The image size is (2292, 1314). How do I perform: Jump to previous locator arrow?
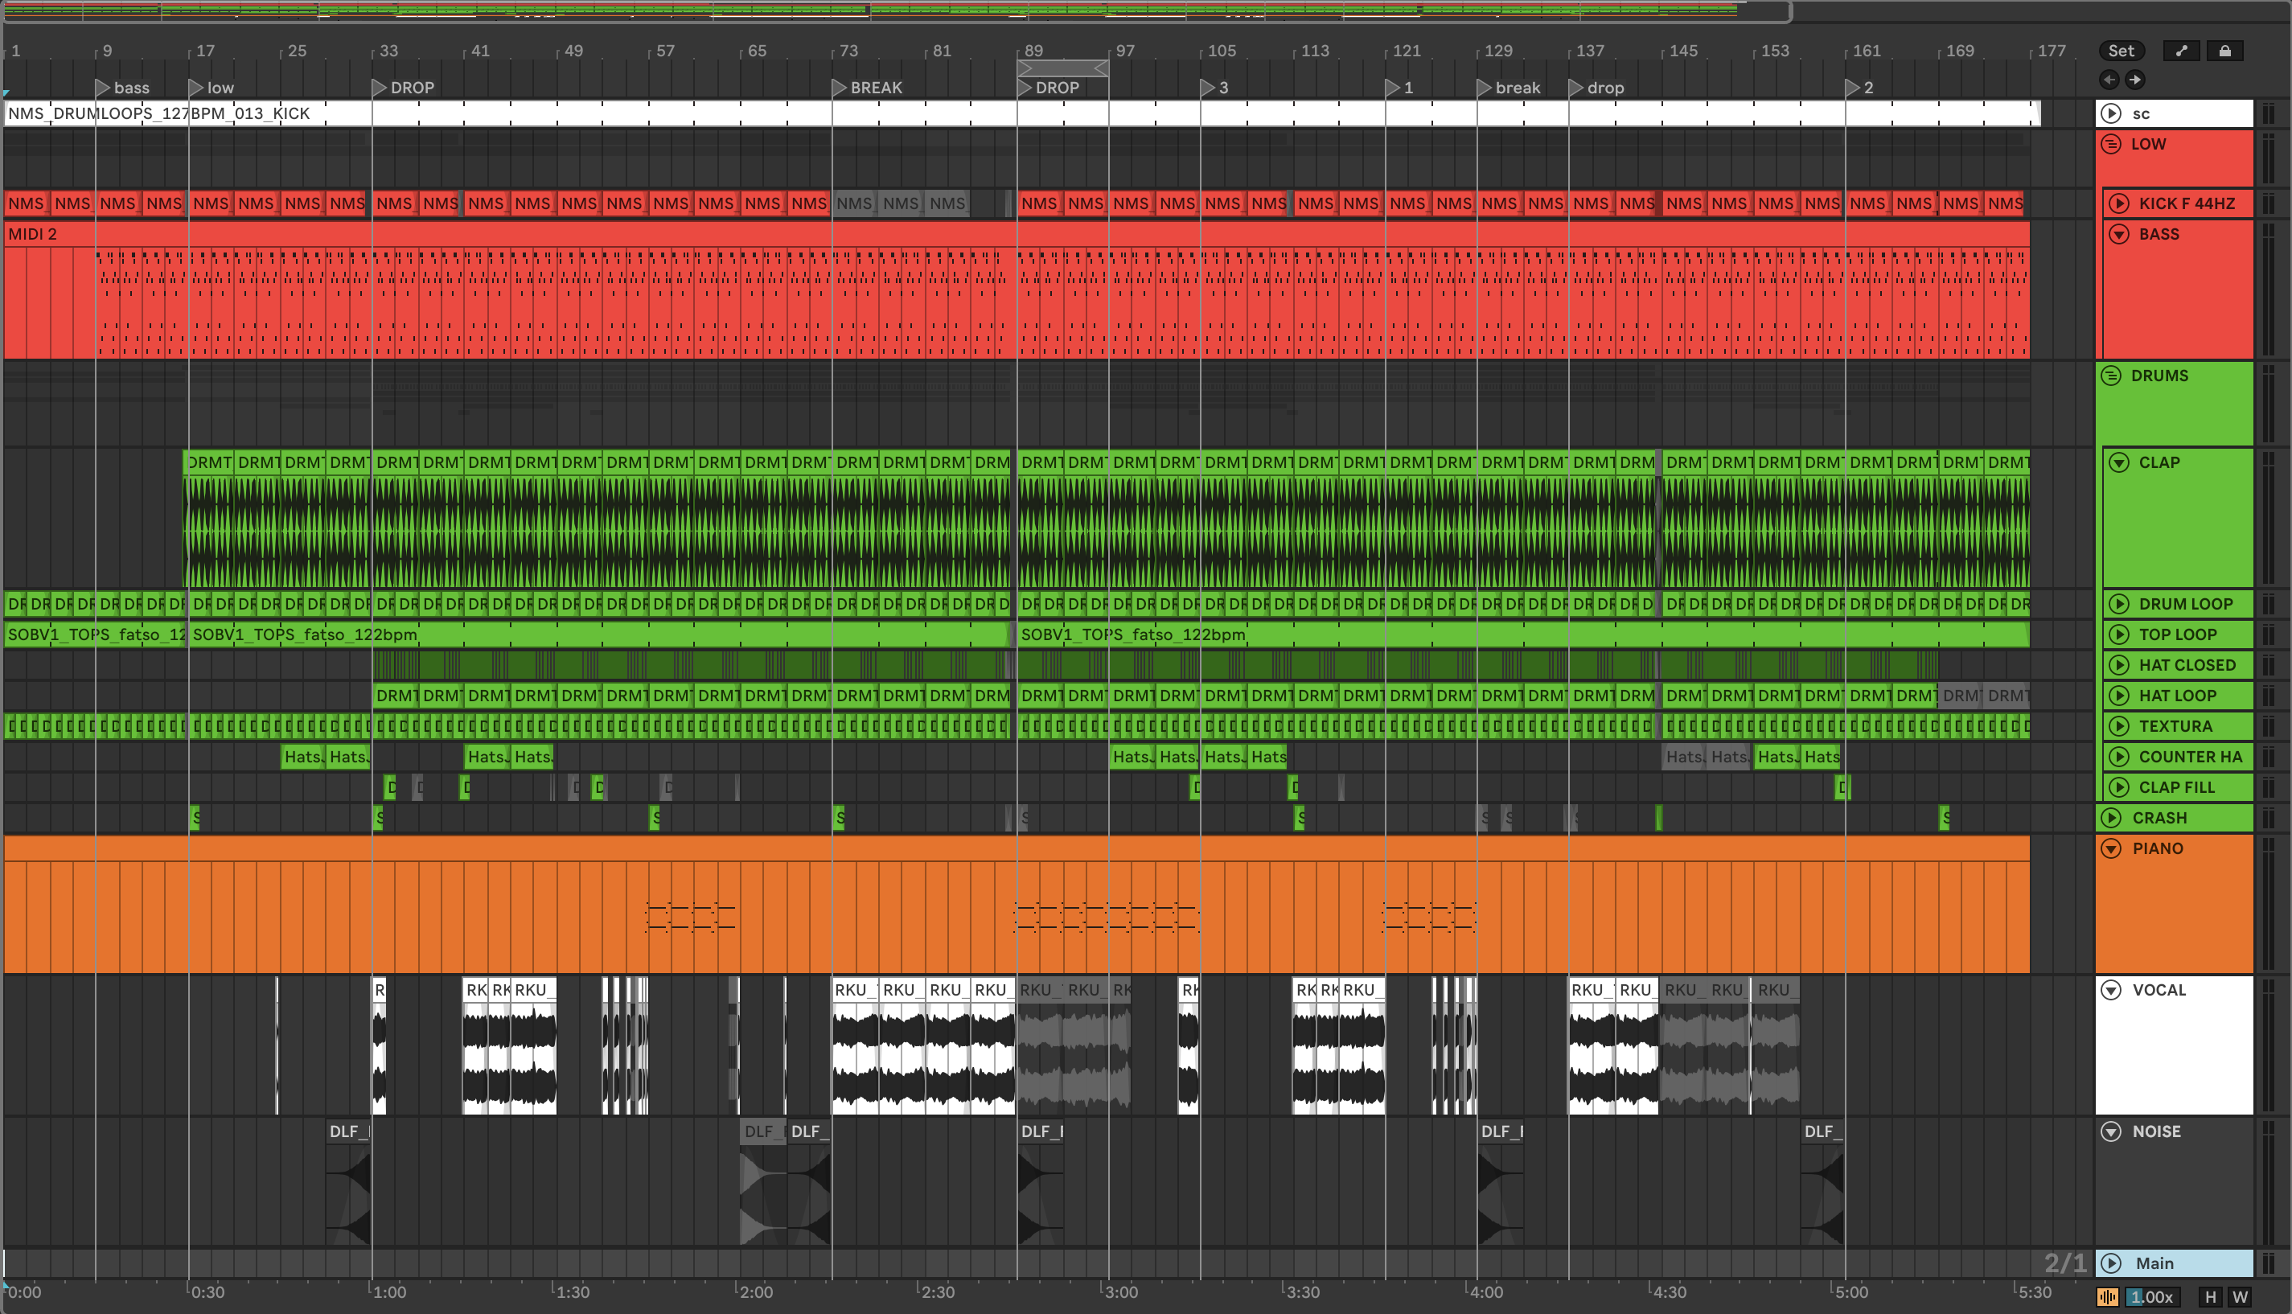pos(2109,80)
